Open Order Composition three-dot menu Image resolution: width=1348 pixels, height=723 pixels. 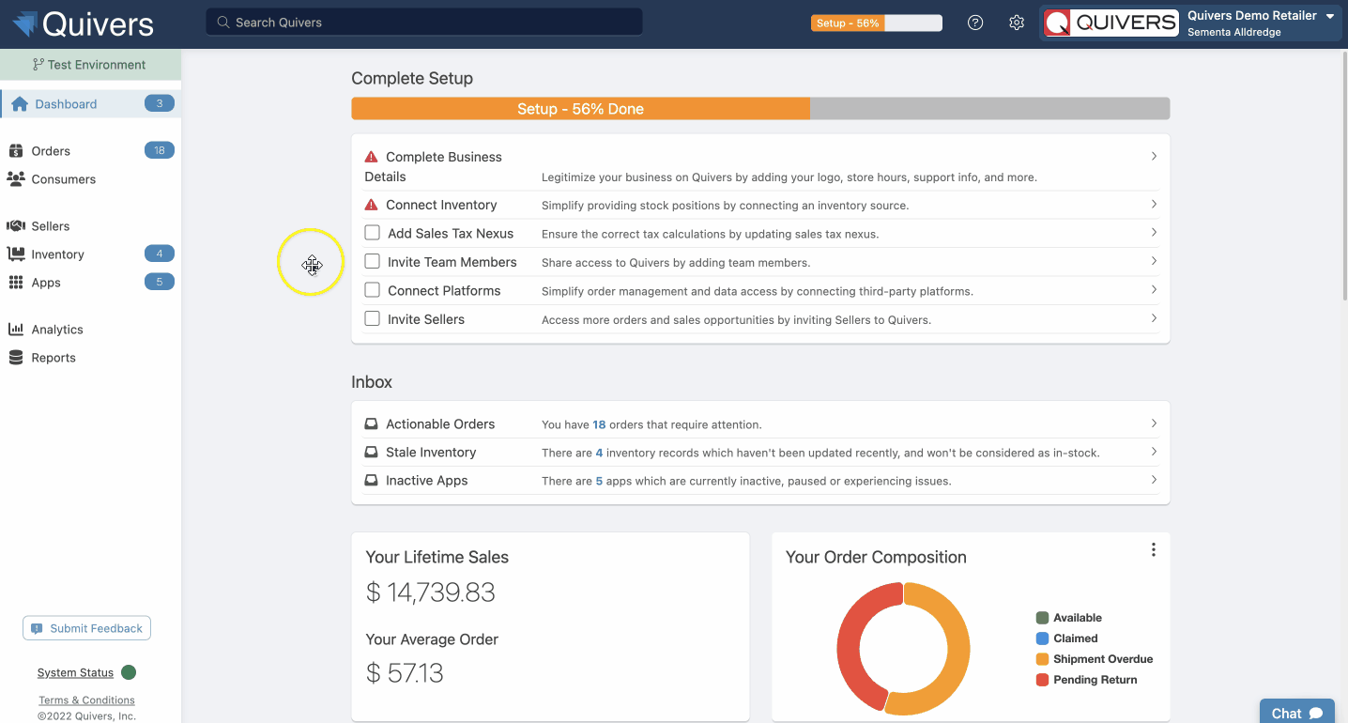[1154, 550]
